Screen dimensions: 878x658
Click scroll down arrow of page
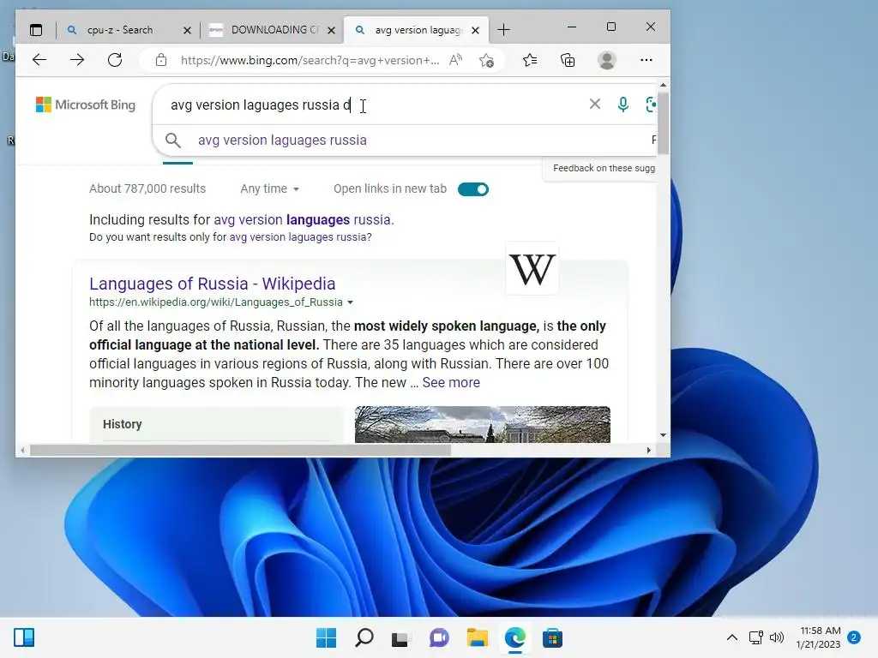coord(663,434)
